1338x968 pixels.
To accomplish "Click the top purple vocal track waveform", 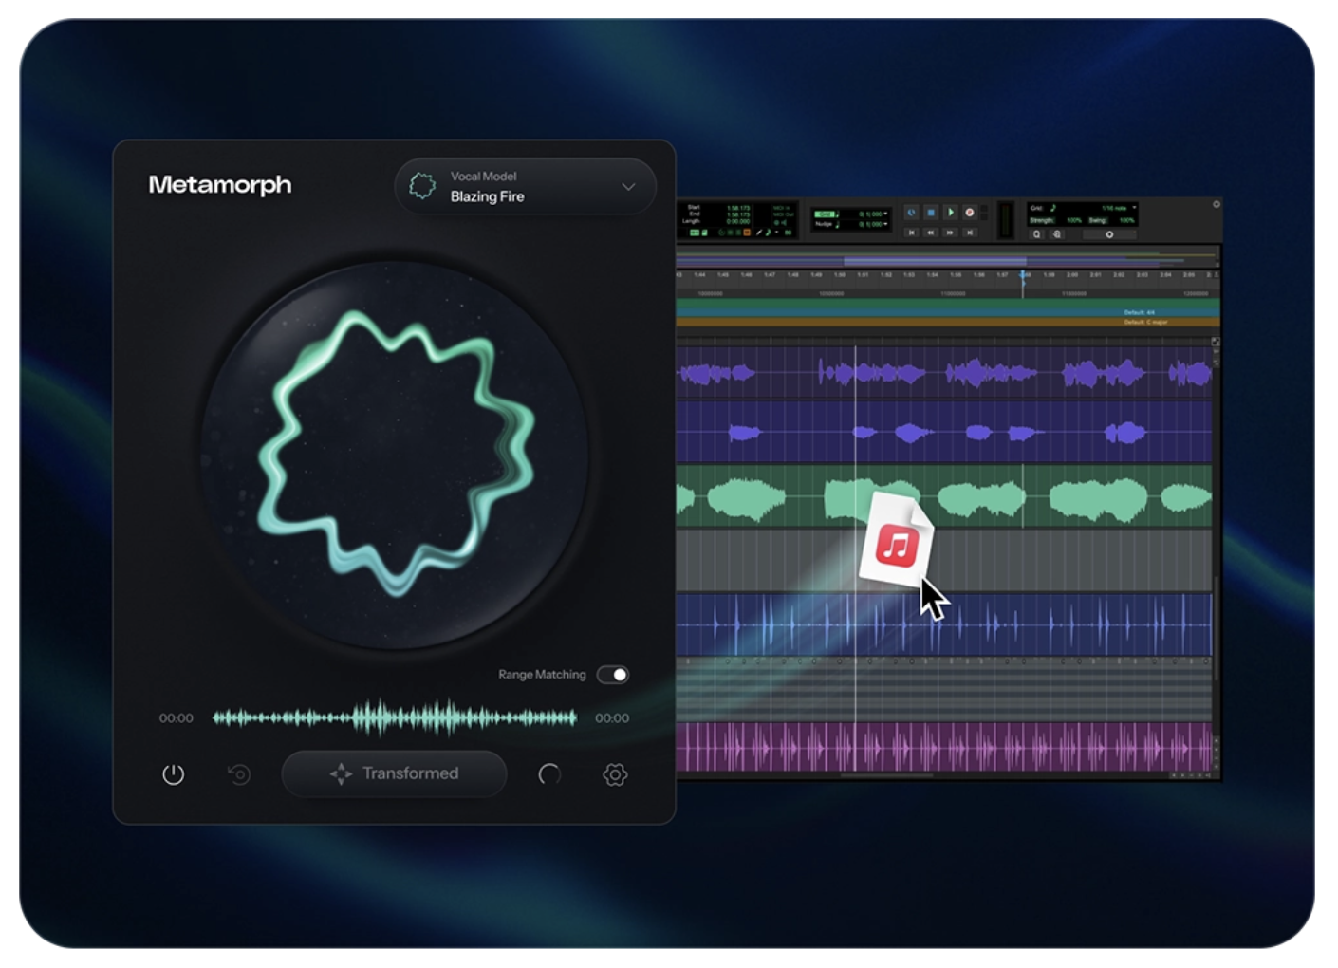I will coord(944,373).
